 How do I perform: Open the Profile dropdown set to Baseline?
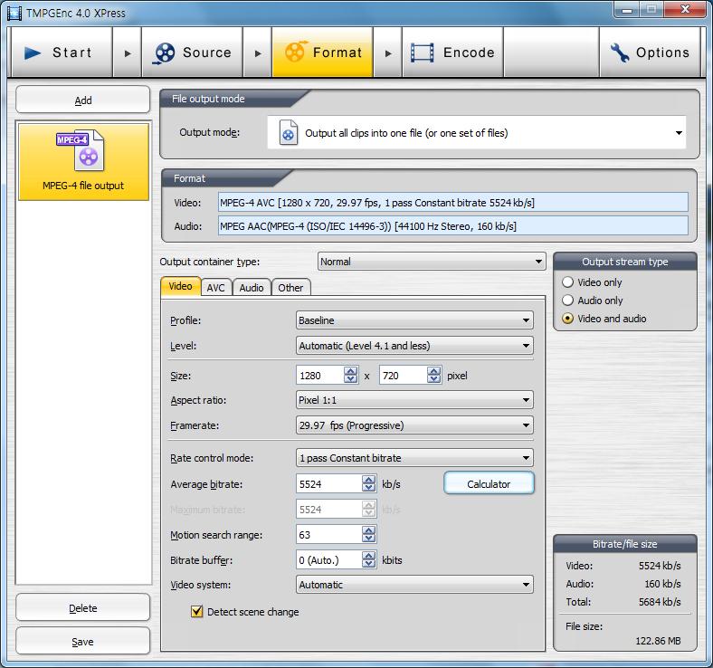coord(414,320)
